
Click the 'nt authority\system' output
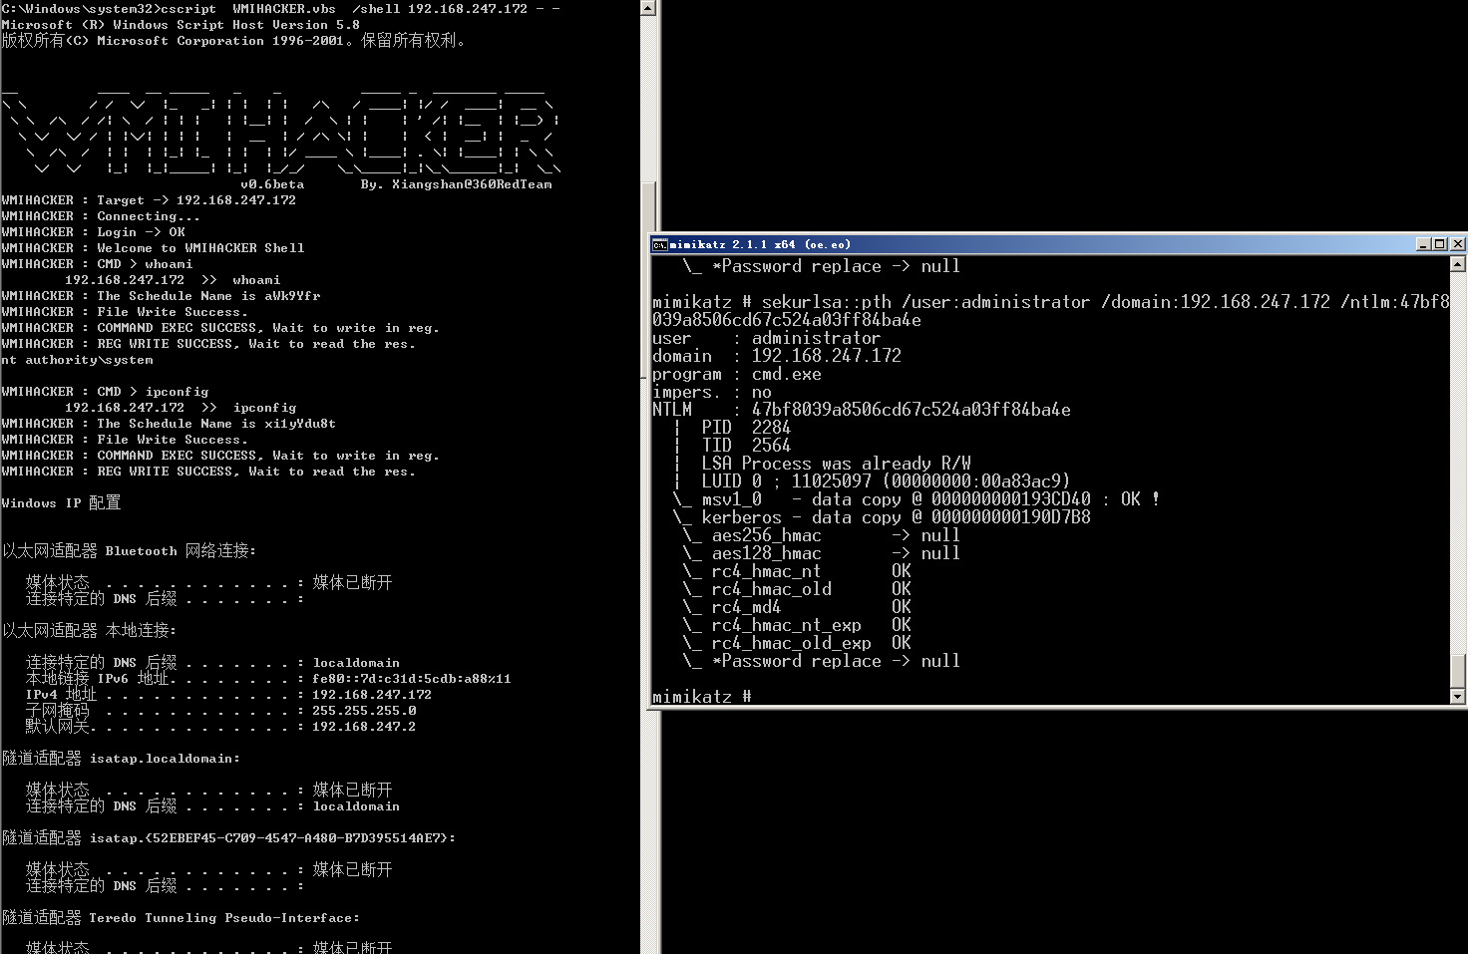coord(78,359)
